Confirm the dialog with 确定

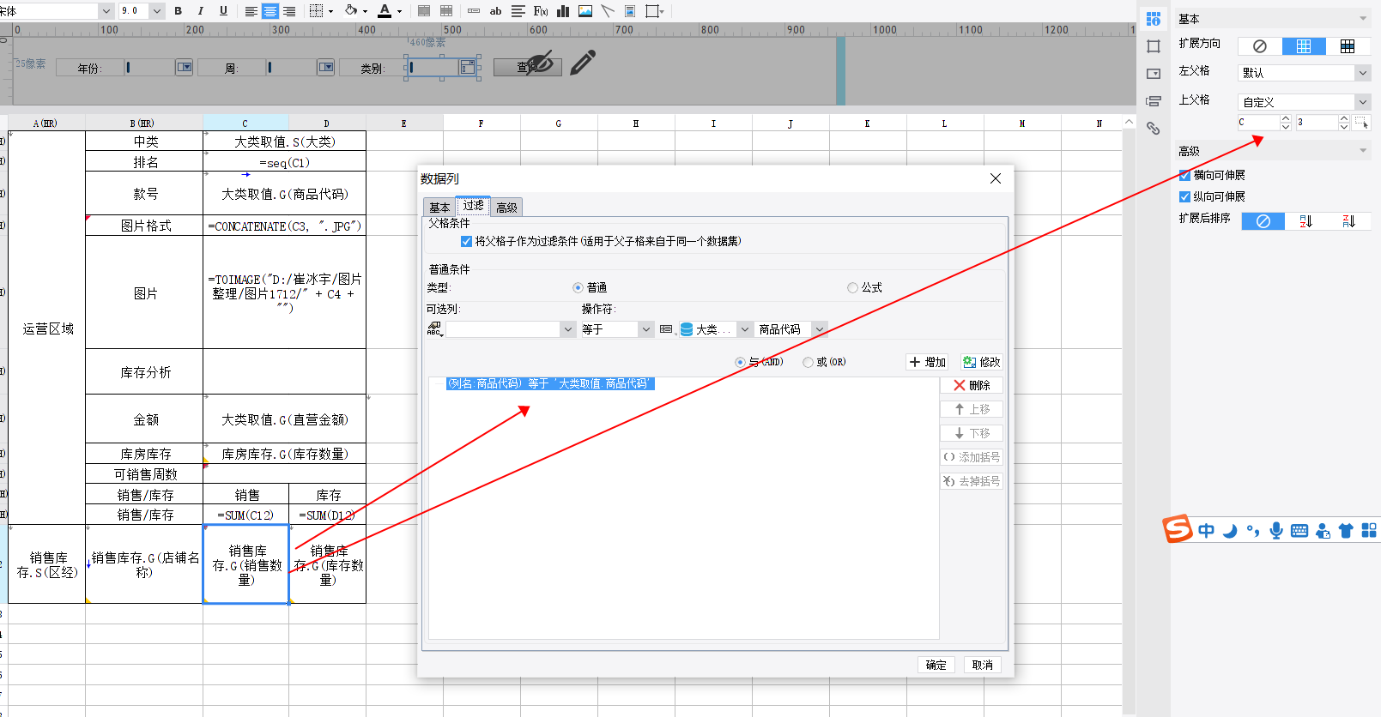point(936,666)
